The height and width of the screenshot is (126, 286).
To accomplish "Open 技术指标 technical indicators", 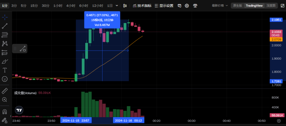I will (142, 6).
